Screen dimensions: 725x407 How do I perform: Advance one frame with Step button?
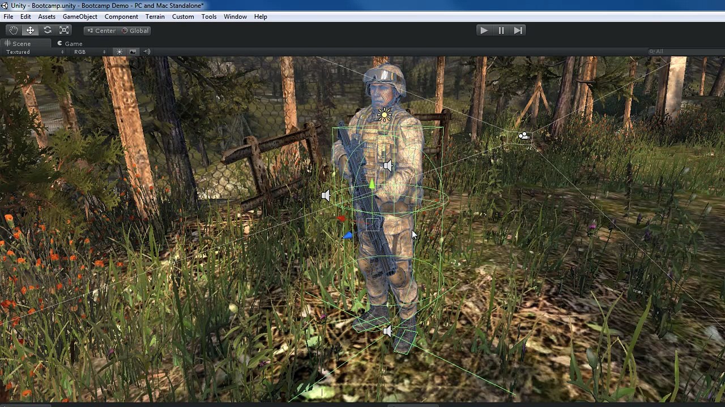click(518, 31)
